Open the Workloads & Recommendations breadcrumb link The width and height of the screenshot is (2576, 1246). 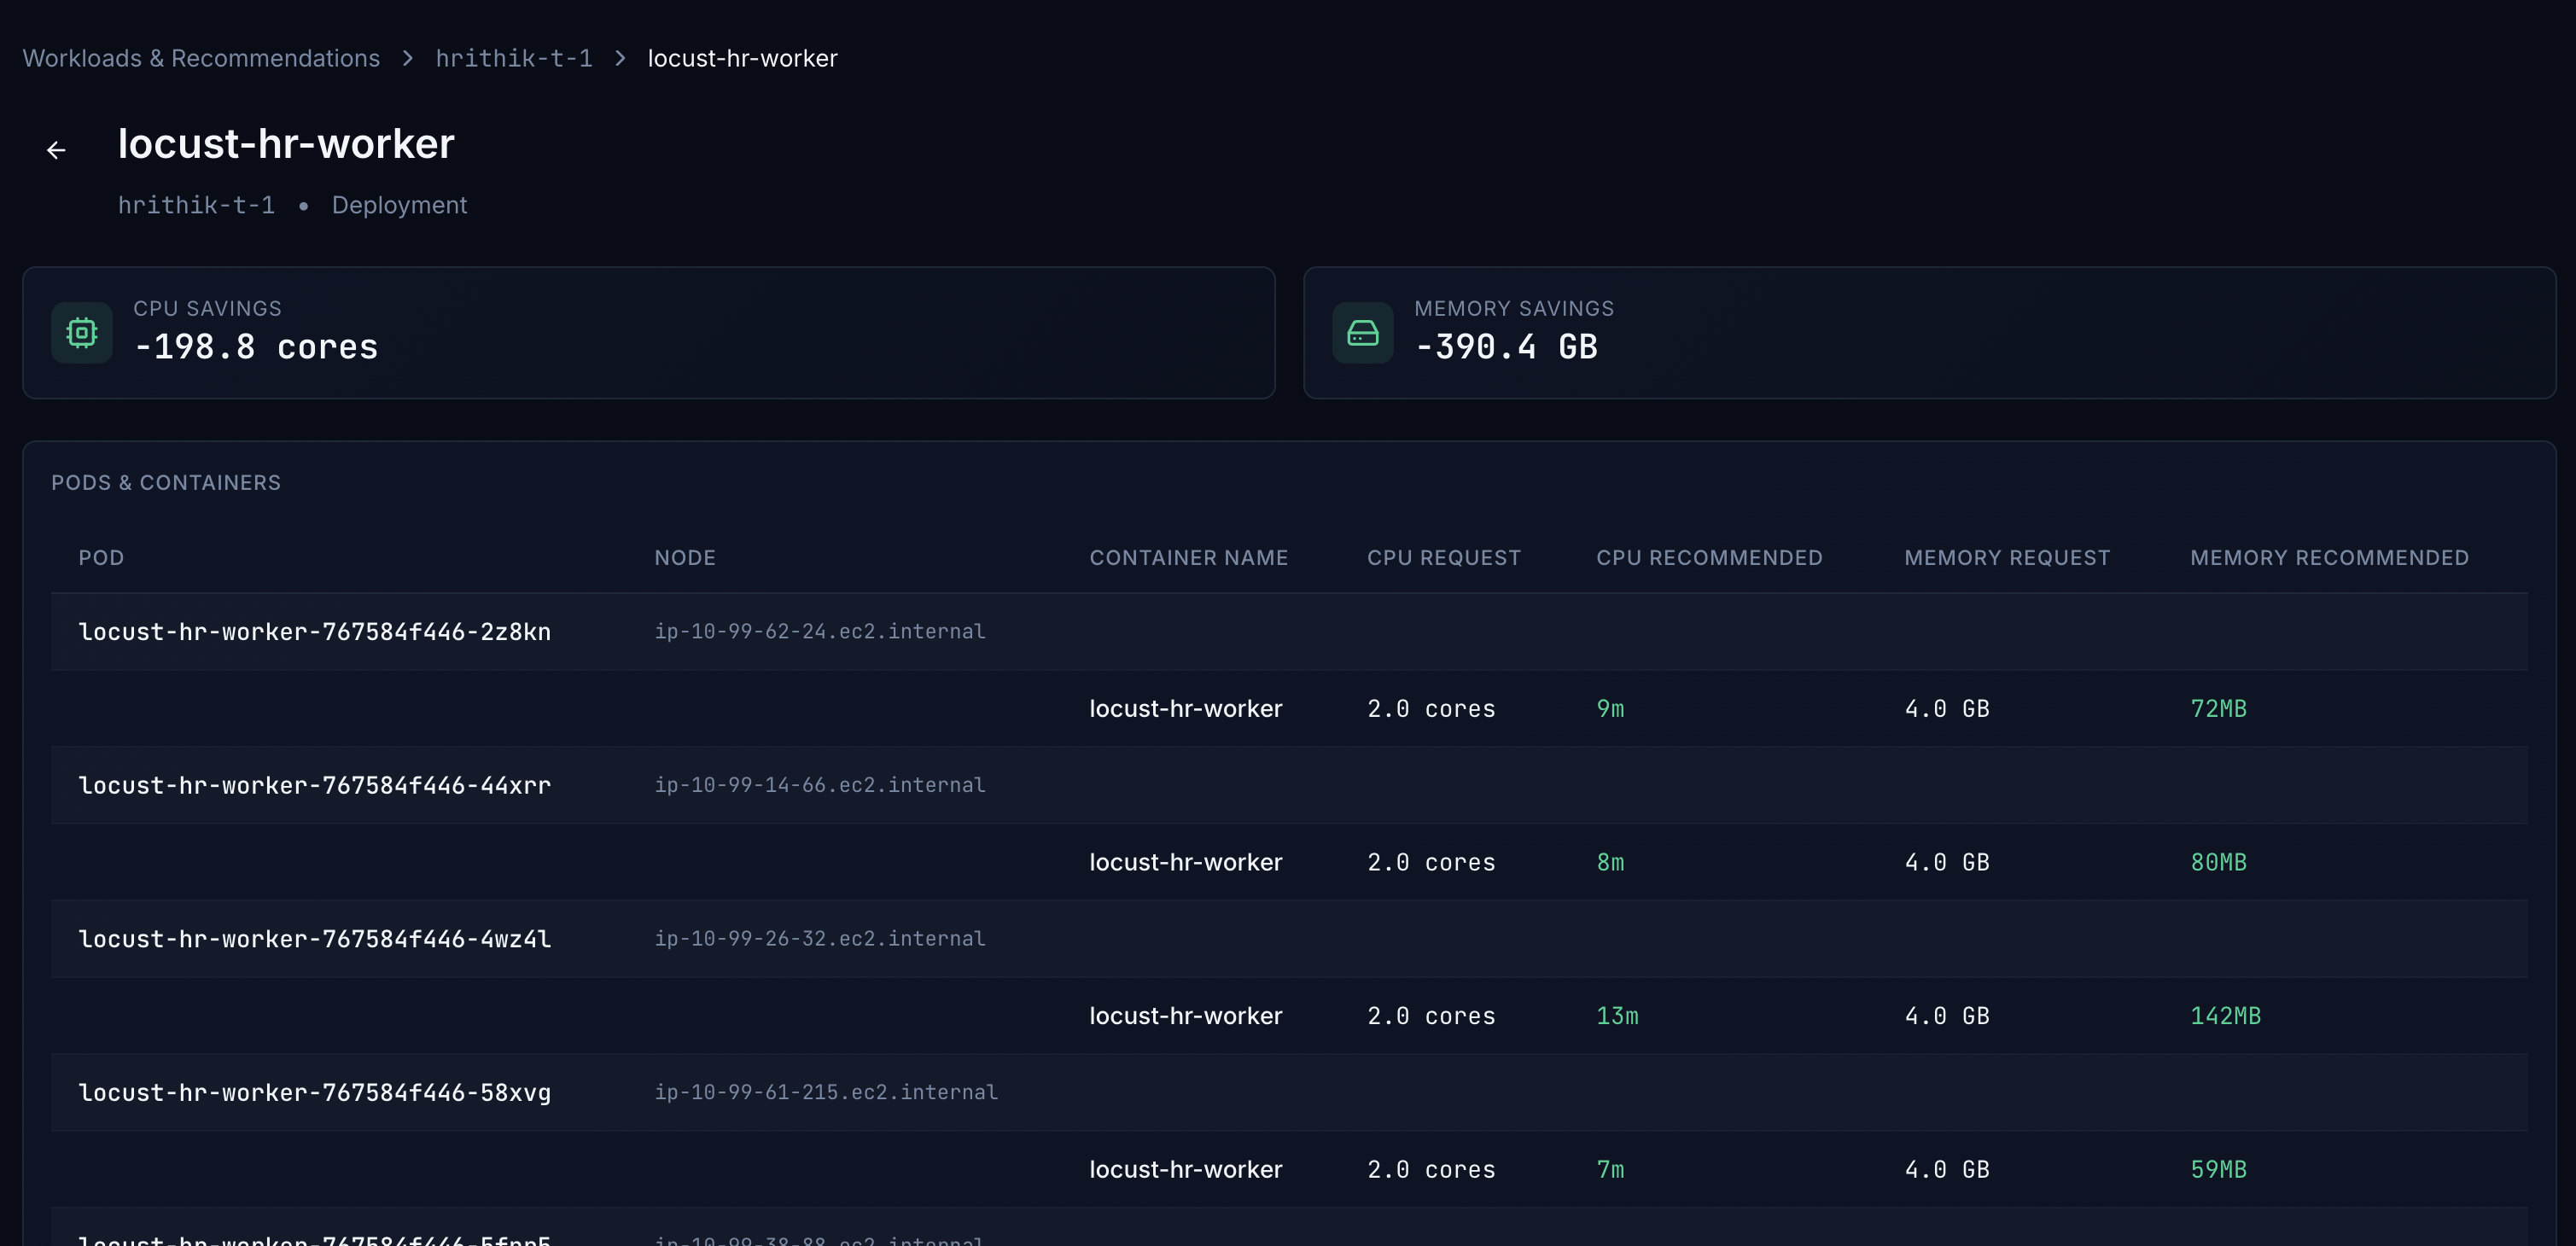click(201, 58)
